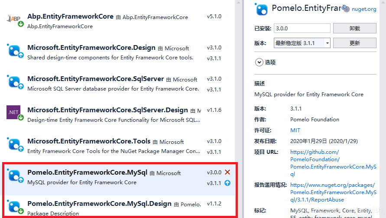Open the nuget.org link

364,9
